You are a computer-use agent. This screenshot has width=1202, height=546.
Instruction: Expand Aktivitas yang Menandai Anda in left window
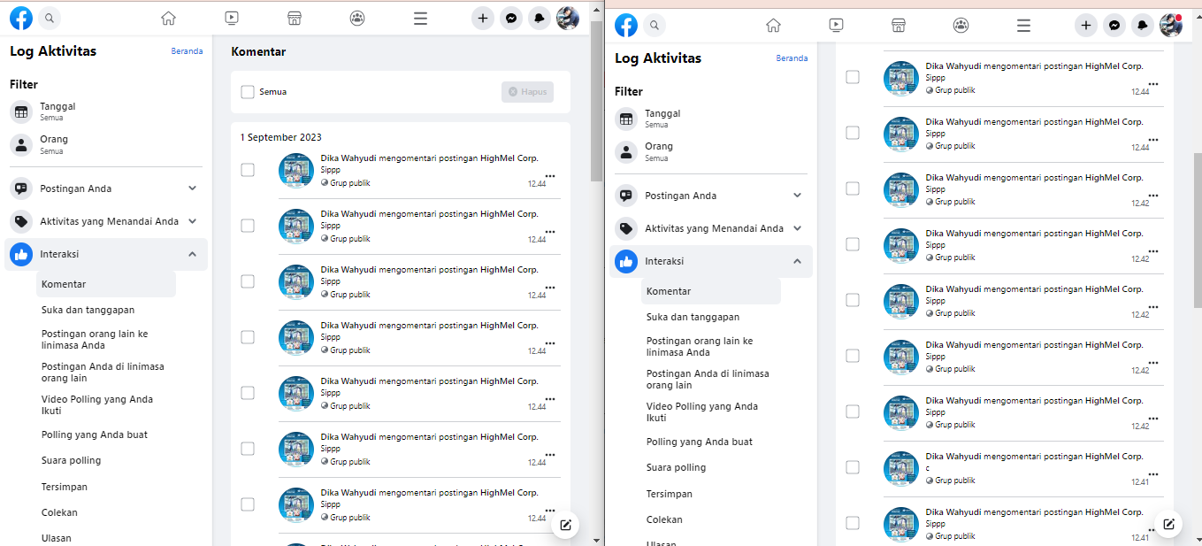pos(106,221)
